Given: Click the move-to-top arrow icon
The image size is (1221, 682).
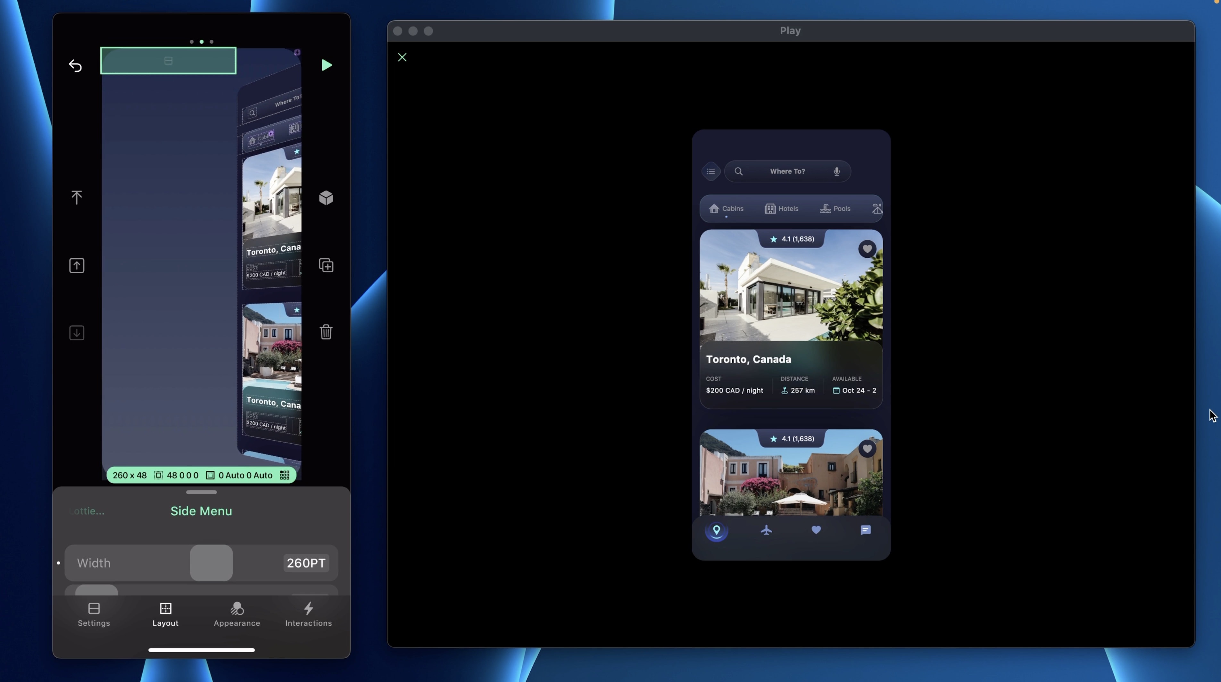Looking at the screenshot, I should (x=76, y=197).
